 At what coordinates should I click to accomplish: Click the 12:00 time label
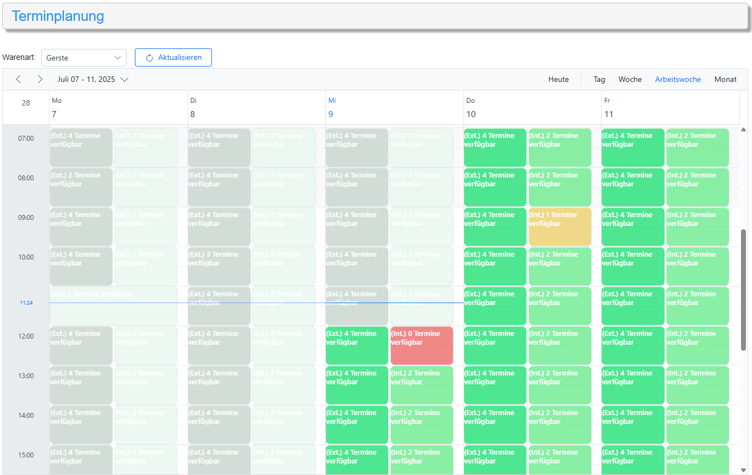click(26, 336)
